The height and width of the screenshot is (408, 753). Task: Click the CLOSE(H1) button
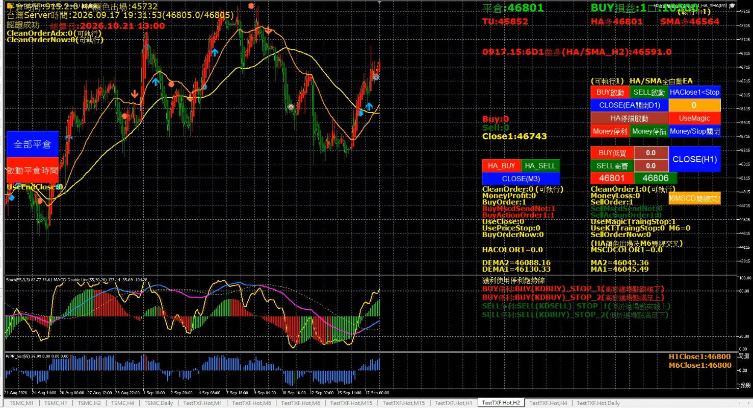coord(694,159)
